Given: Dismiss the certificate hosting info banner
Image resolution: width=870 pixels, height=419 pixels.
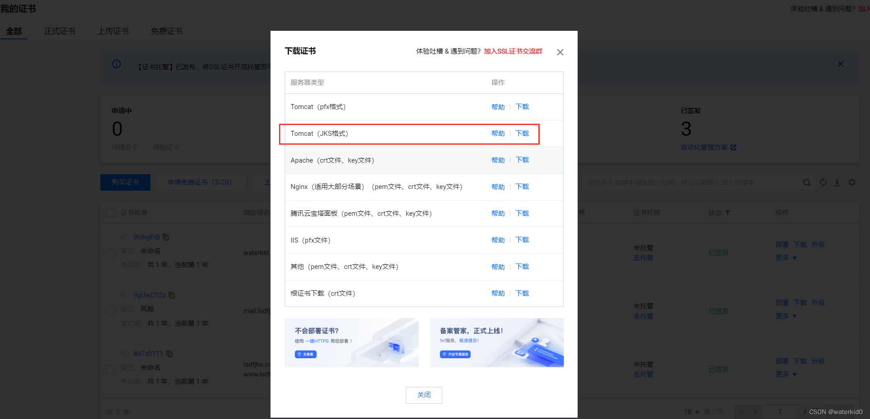Looking at the screenshot, I should click(x=840, y=64).
